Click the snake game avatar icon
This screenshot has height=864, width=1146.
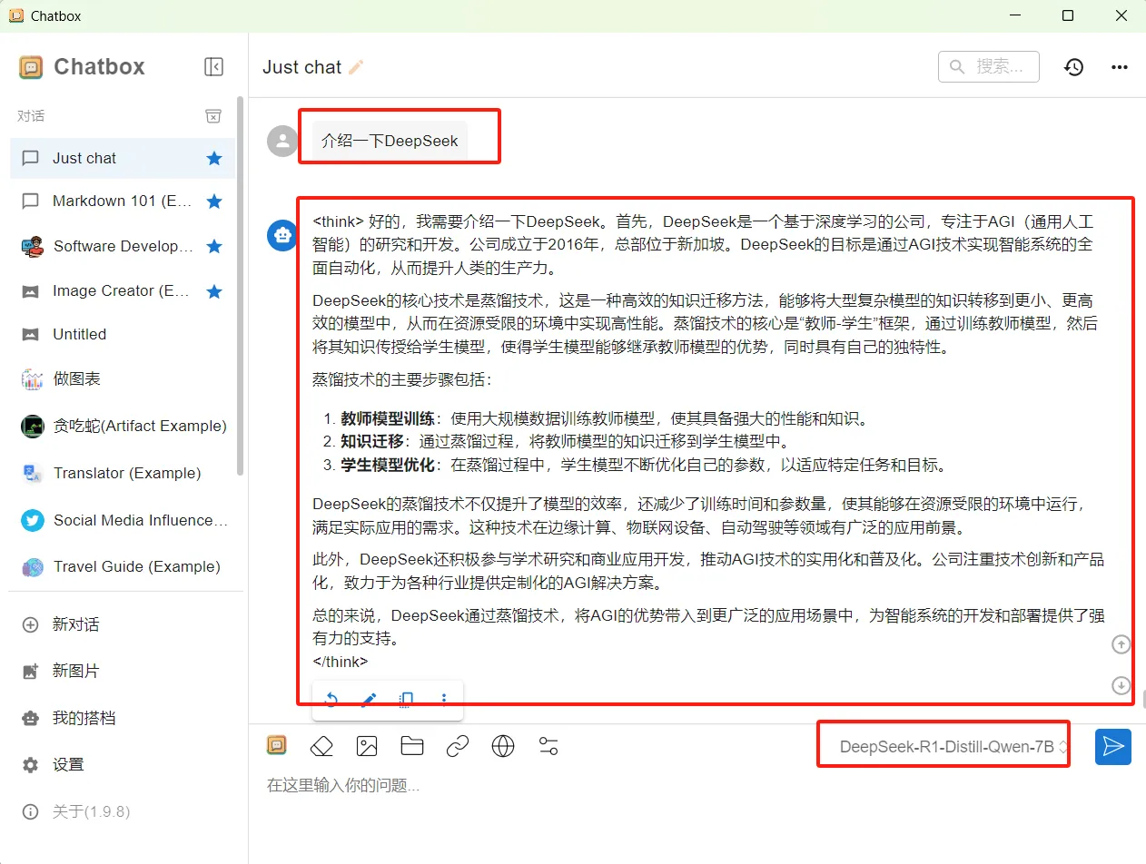[x=33, y=426]
